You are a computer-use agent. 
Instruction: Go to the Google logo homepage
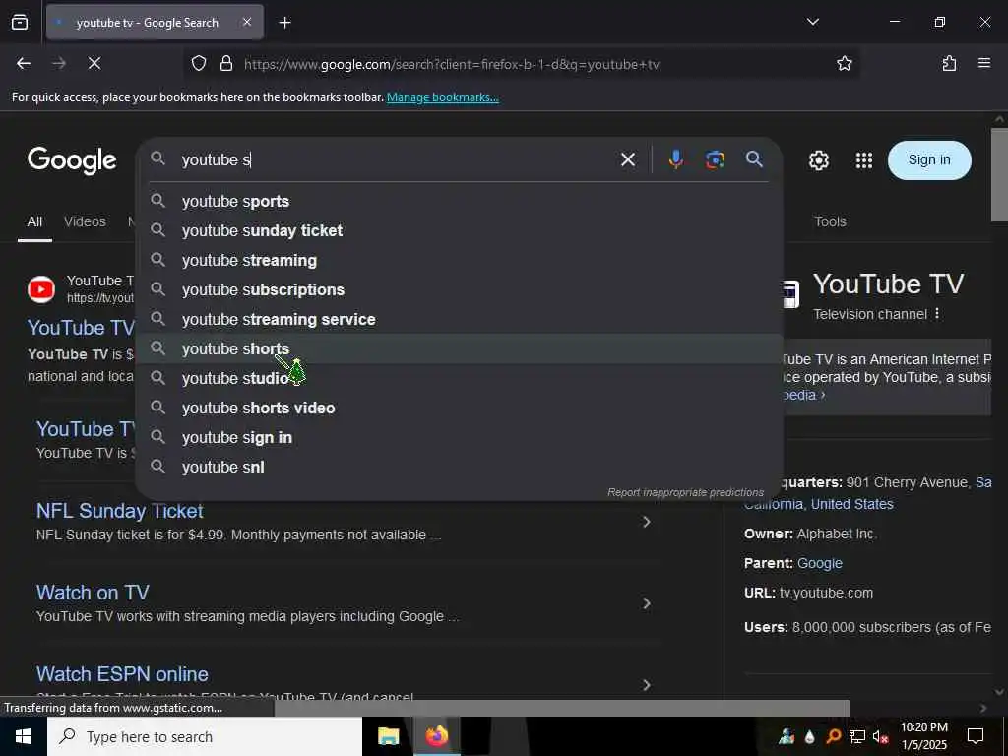(x=72, y=160)
